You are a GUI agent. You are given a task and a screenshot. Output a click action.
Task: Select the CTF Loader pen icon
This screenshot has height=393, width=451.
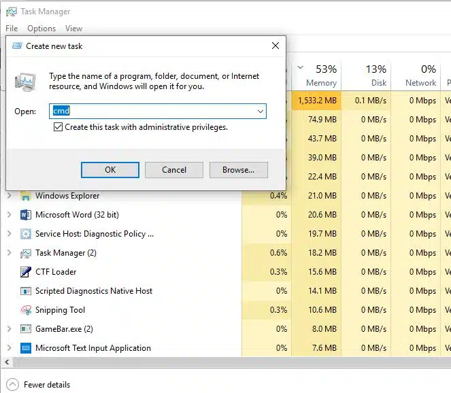coord(26,272)
